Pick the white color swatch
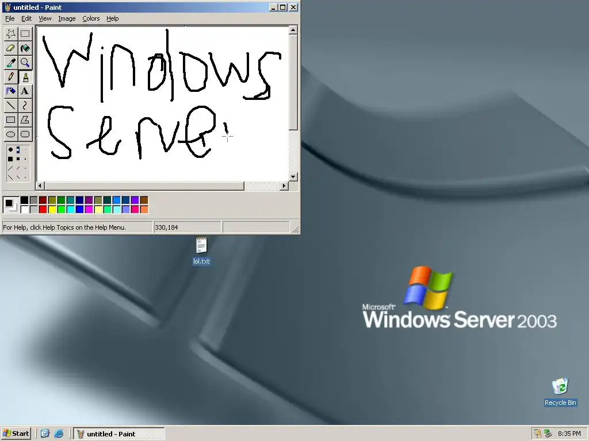Image resolution: width=589 pixels, height=441 pixels. point(24,209)
